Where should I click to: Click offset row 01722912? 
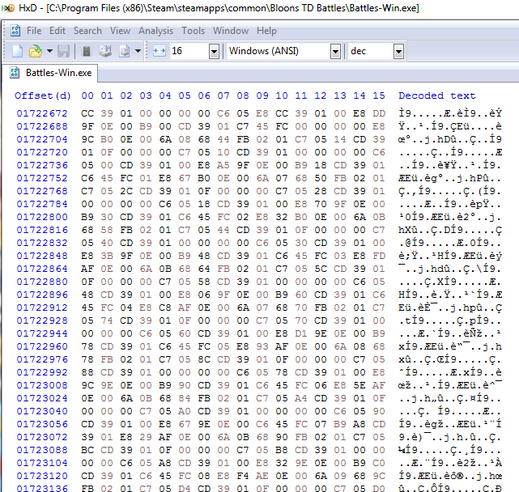click(x=42, y=307)
